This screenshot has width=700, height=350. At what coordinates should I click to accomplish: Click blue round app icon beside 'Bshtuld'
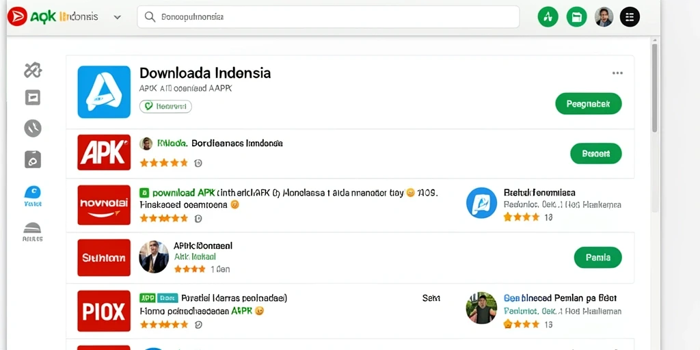point(481,202)
